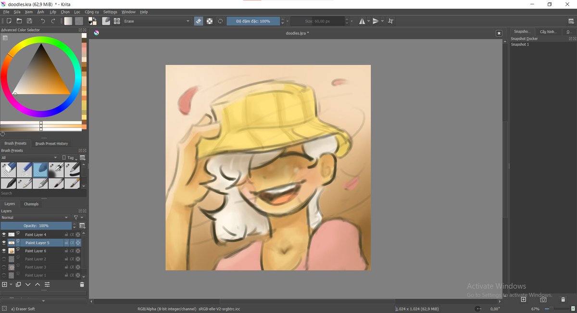Open brush presets display settings icon
Viewport: 577px width, 313px height.
tap(82, 158)
